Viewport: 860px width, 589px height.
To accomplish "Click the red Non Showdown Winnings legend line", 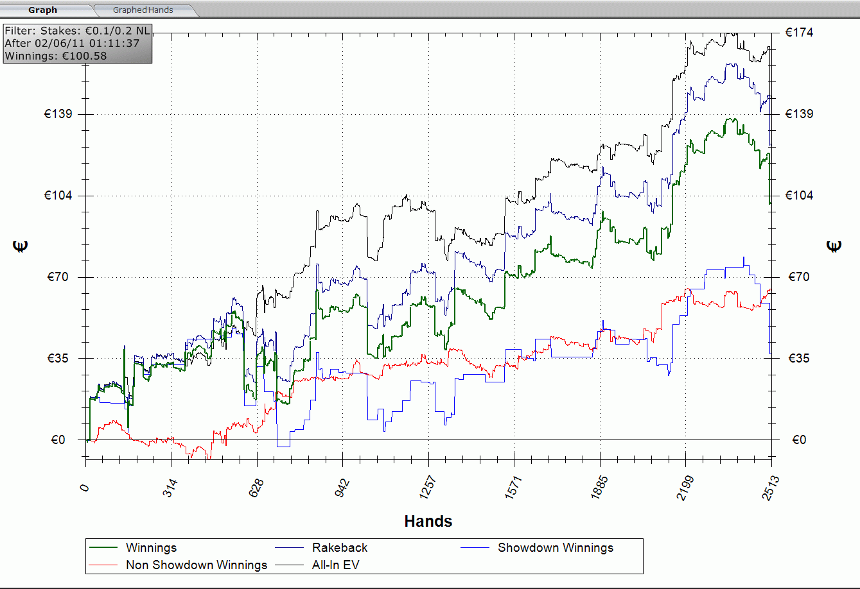I will (103, 565).
